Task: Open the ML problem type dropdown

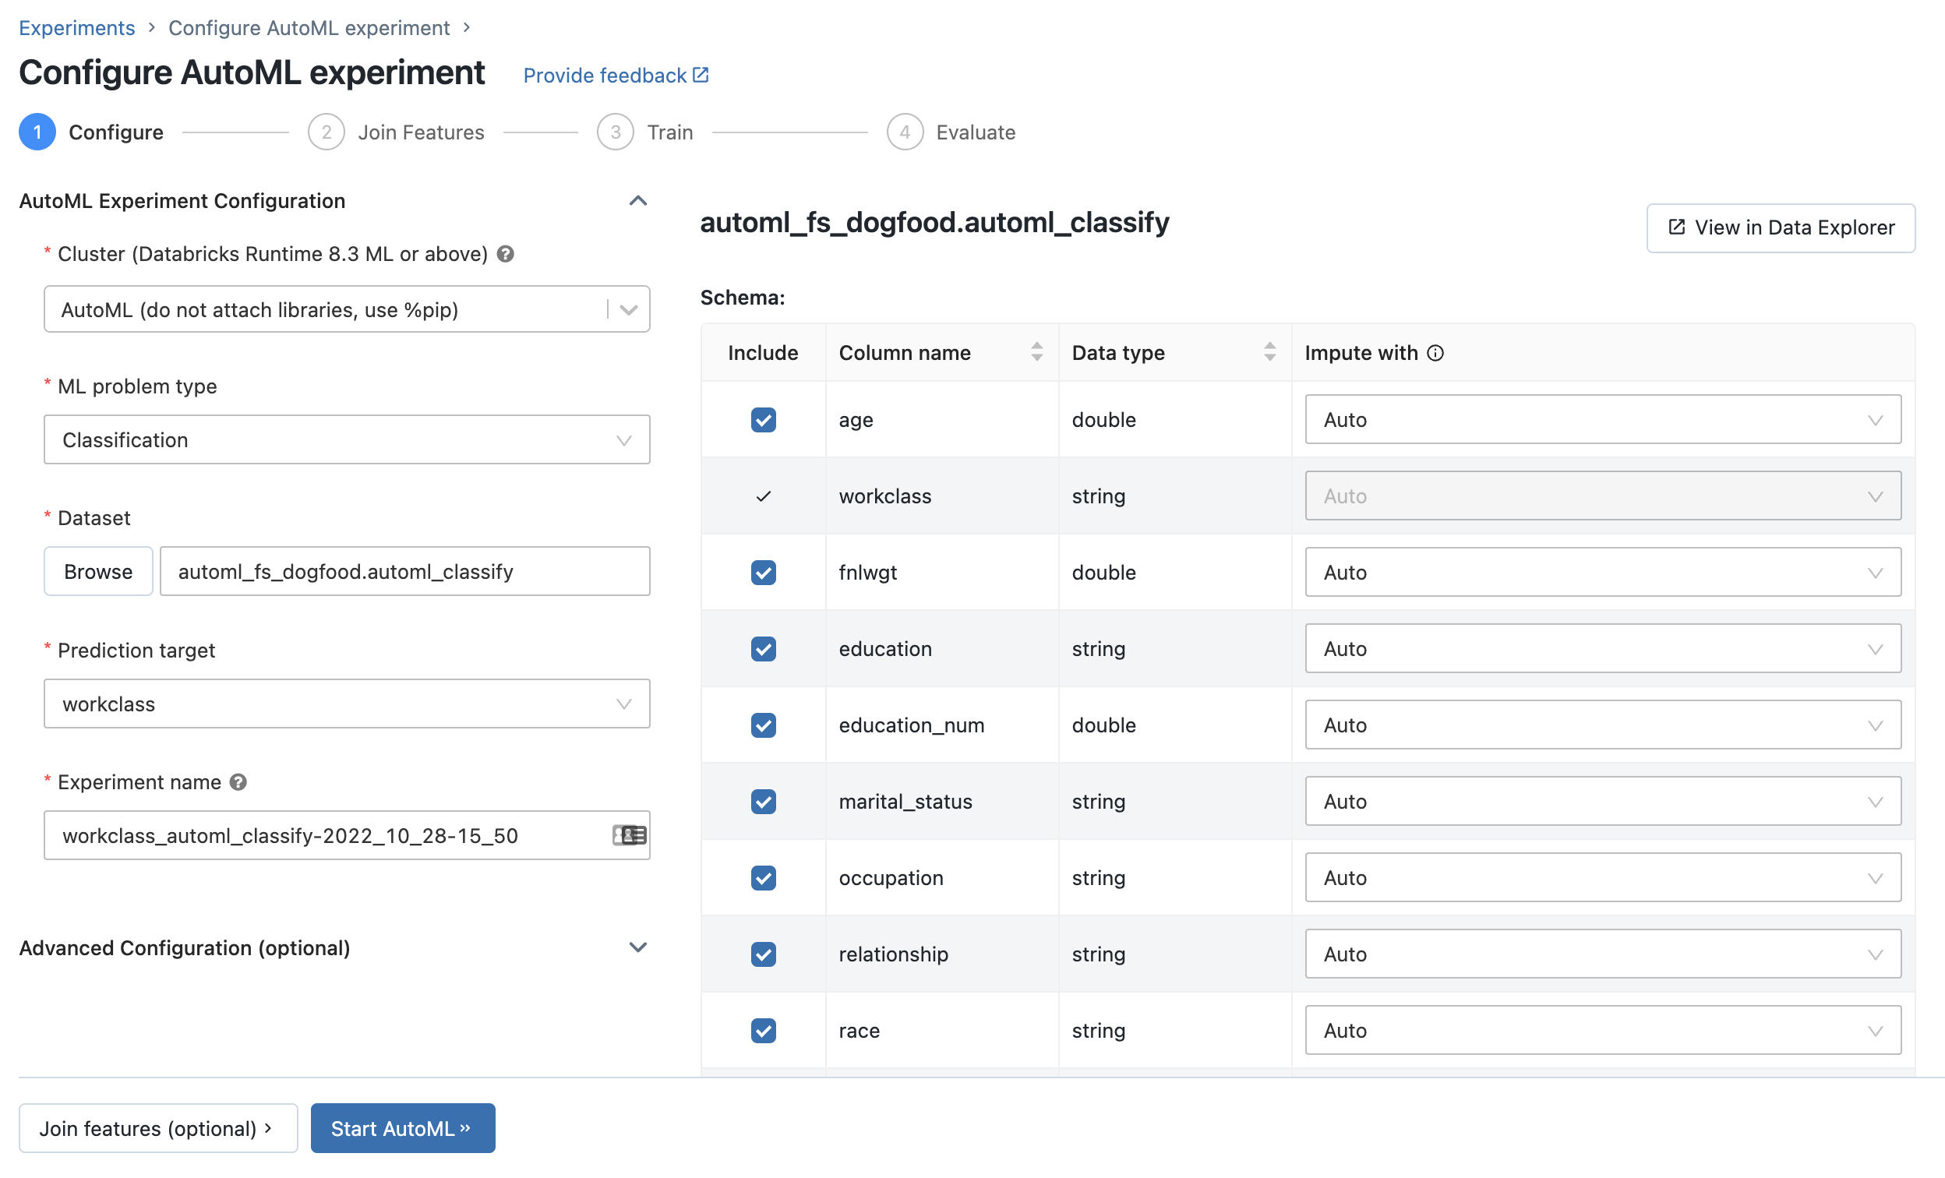Action: pos(346,439)
